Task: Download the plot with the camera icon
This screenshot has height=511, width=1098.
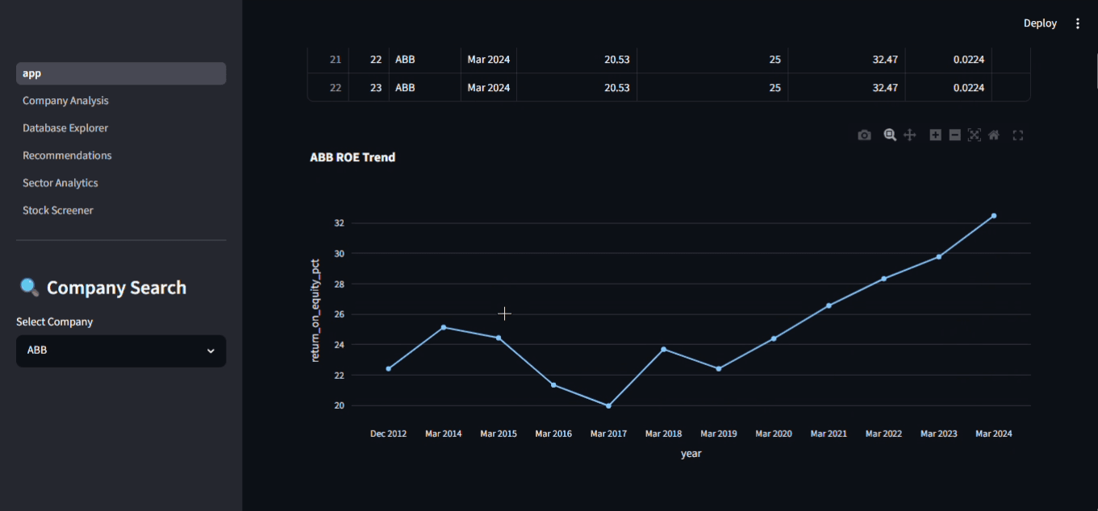Action: (x=864, y=135)
